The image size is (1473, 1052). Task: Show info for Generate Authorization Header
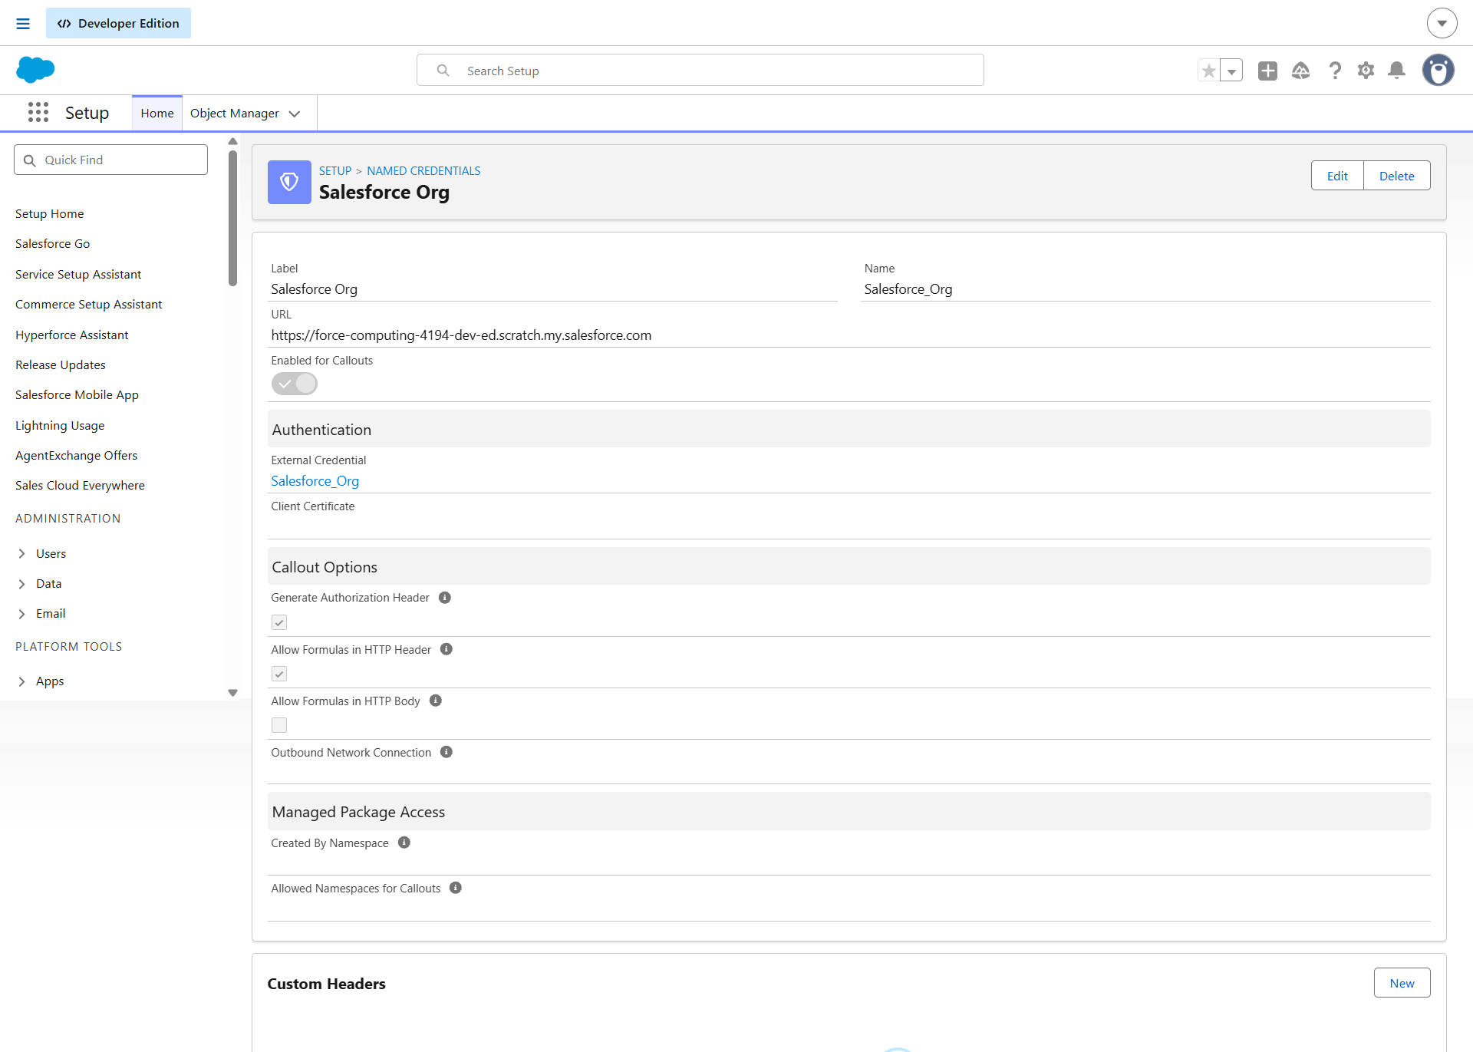click(x=445, y=598)
